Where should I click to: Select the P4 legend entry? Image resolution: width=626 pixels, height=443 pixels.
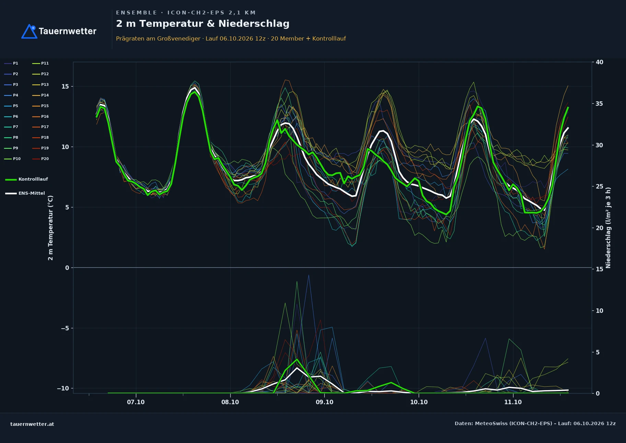click(11, 95)
